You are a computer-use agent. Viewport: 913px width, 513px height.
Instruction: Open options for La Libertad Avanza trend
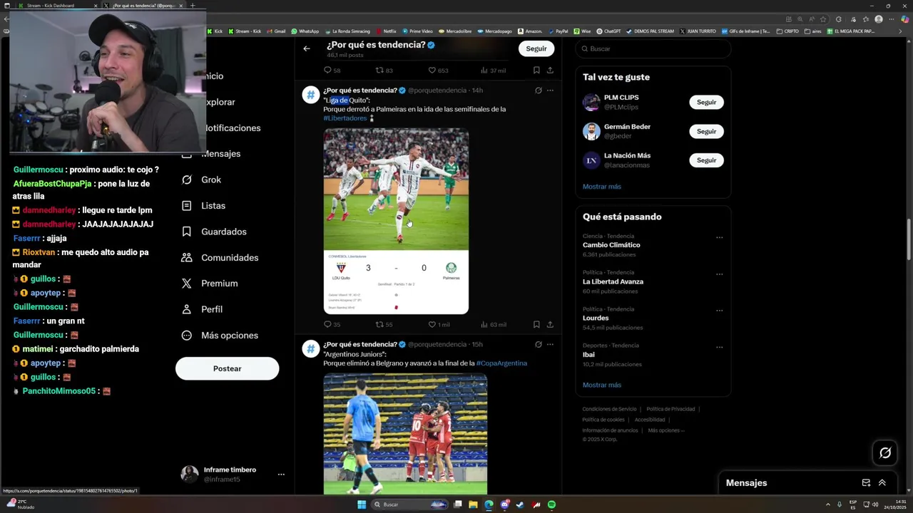point(719,274)
